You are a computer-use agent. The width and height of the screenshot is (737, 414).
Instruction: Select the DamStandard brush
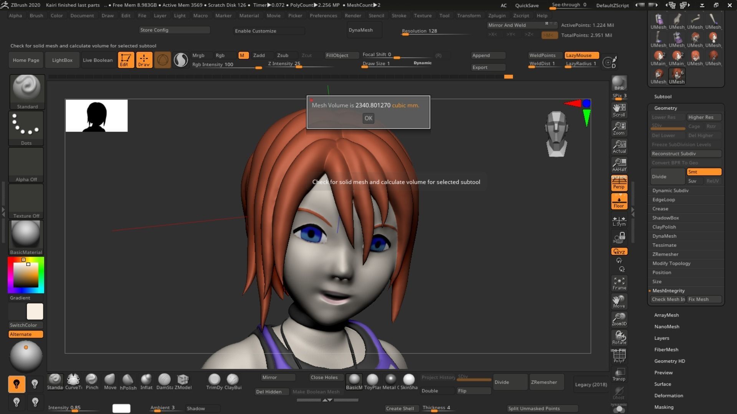point(165,382)
